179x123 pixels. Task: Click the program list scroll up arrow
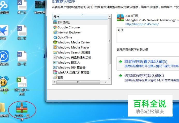(109, 17)
